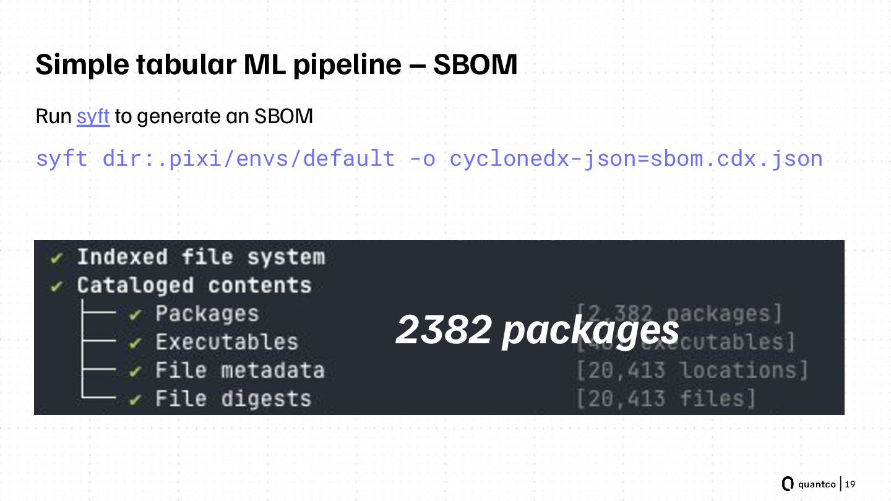Click the slide title mentioning SBOM

pos(276,64)
